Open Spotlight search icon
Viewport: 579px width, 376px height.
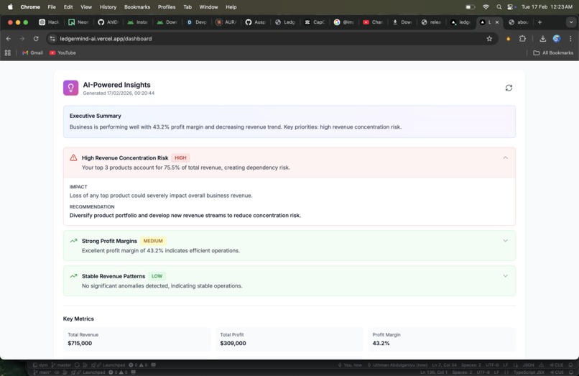coord(499,6)
